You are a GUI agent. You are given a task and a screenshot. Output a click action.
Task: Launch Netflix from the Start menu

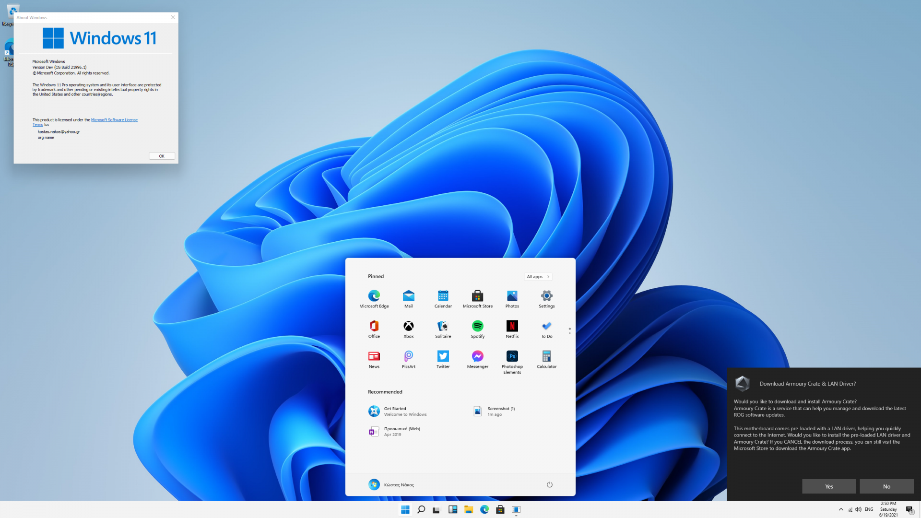pyautogui.click(x=512, y=329)
